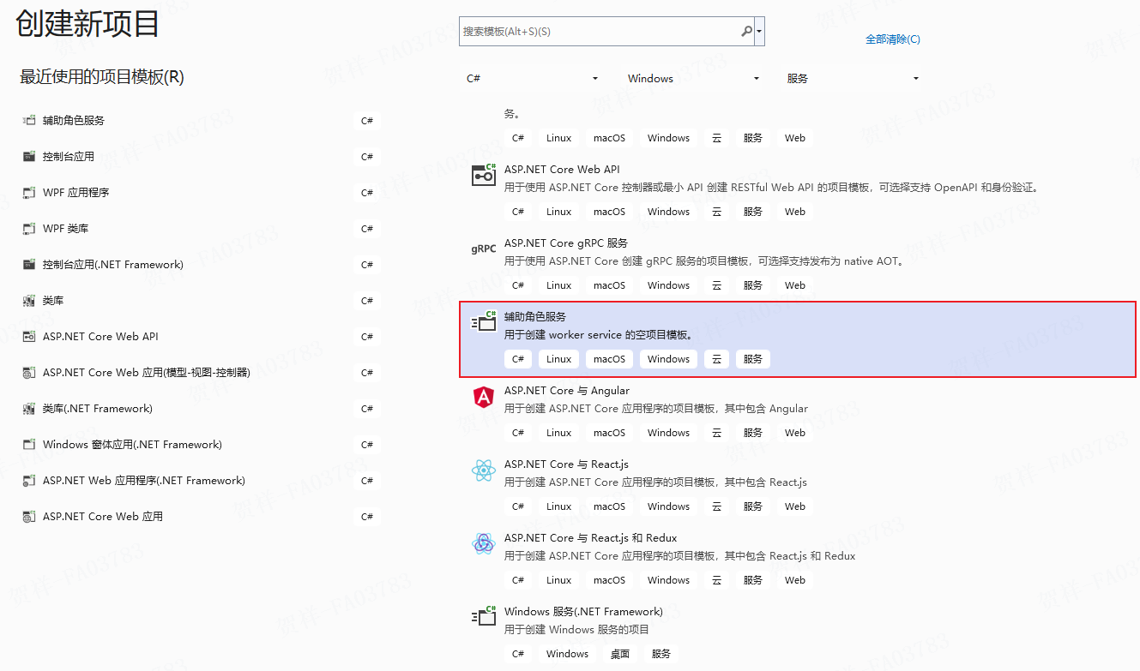Select the Windows 服务(.NET Framework) template icon
Screen dimensions: 1140x671
point(483,616)
